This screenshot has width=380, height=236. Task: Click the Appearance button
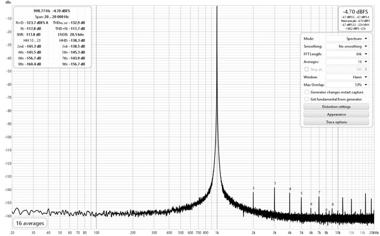[337, 114]
